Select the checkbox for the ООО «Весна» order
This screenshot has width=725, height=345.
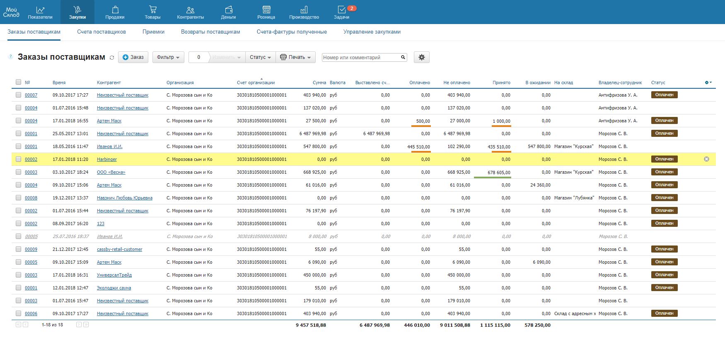pyautogui.click(x=18, y=172)
